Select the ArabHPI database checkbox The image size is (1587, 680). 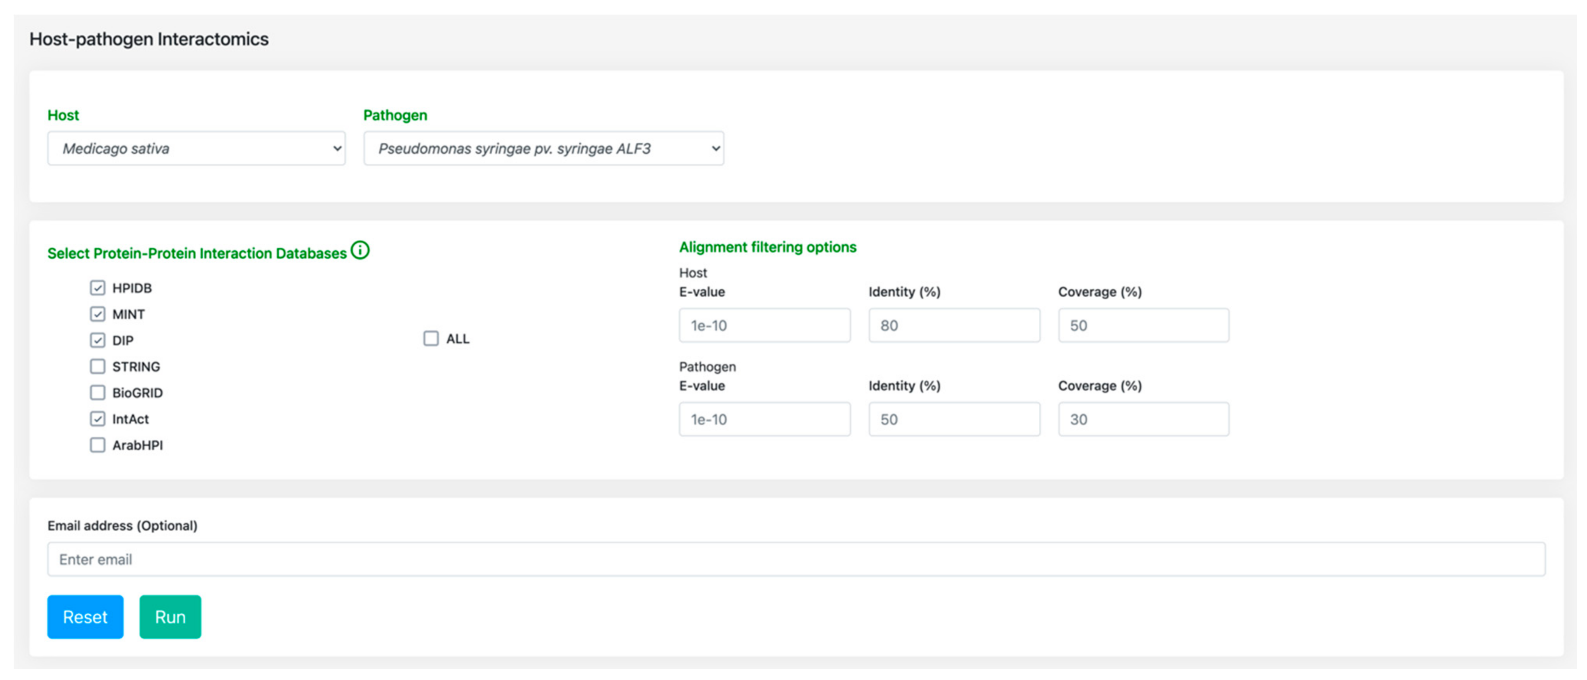[x=97, y=445]
